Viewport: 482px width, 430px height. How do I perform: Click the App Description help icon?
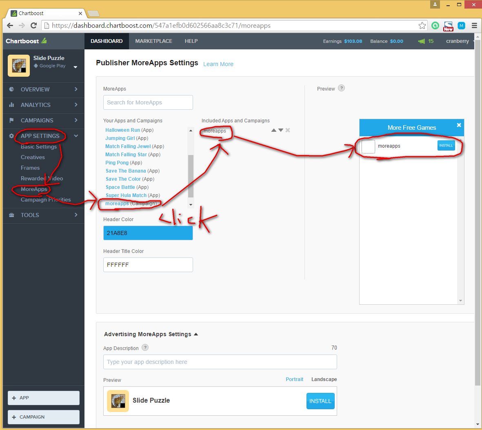coord(145,348)
